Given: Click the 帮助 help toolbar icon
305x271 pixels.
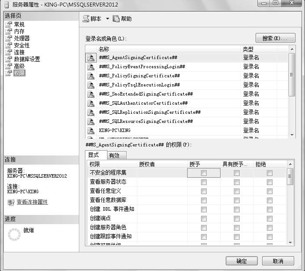Looking at the screenshot, I should 116,19.
